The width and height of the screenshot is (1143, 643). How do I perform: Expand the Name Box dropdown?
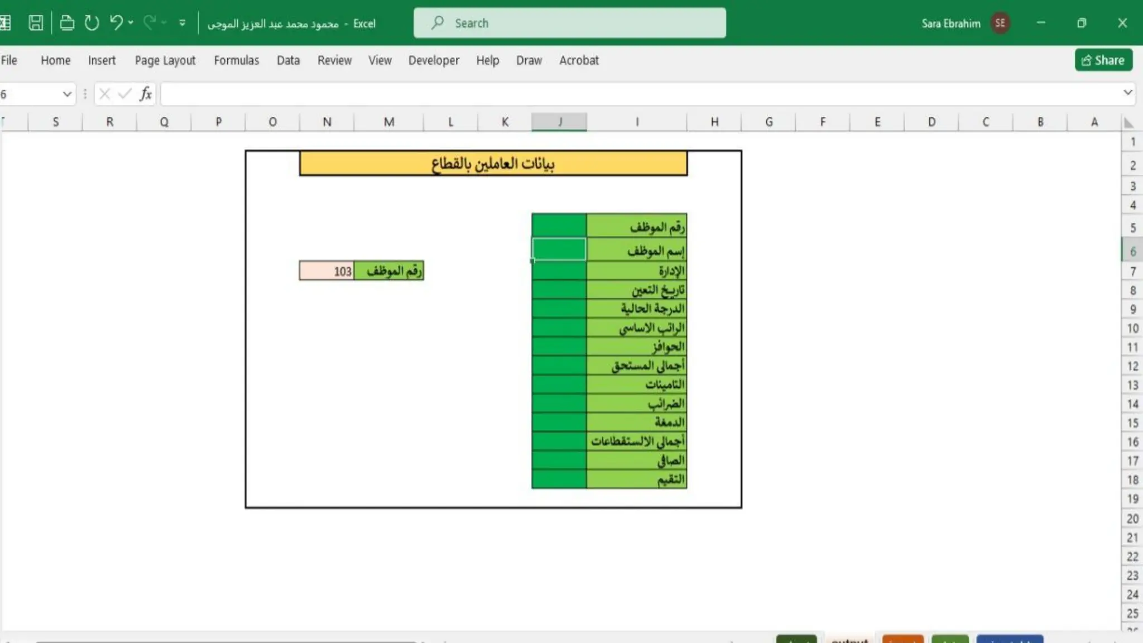point(67,94)
